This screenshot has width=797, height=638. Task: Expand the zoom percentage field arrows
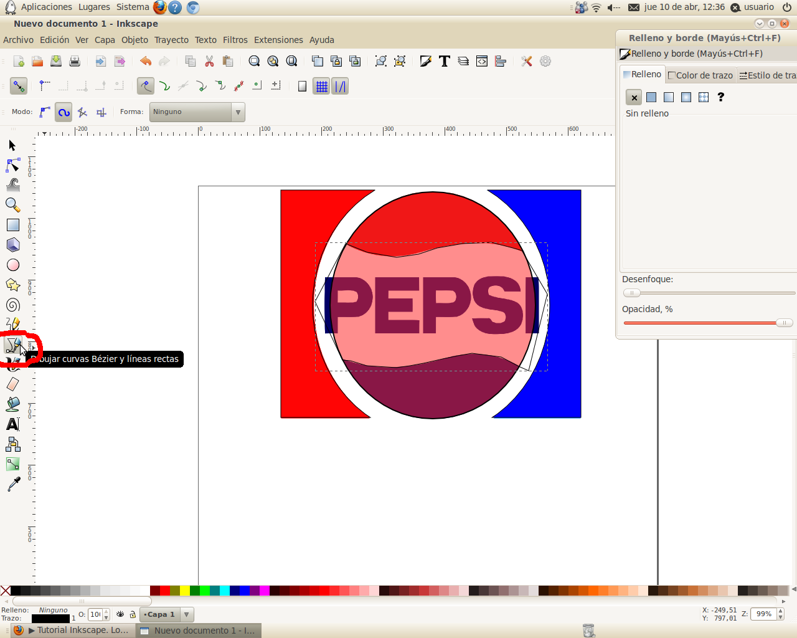779,614
